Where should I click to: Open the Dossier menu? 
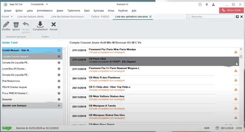(8, 11)
